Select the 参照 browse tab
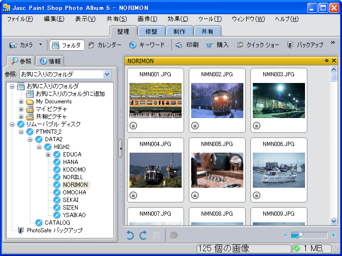Viewport: 342px width, 256px height. click(20, 61)
